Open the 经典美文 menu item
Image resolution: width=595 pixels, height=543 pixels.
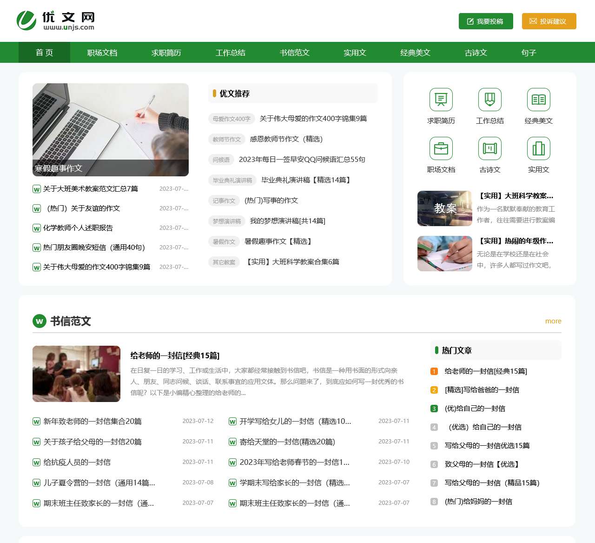[415, 53]
